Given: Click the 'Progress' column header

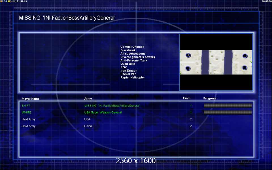Looking at the screenshot, I should pos(210,98).
